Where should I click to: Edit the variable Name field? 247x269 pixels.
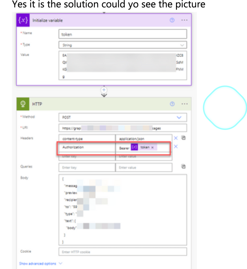coord(123,34)
